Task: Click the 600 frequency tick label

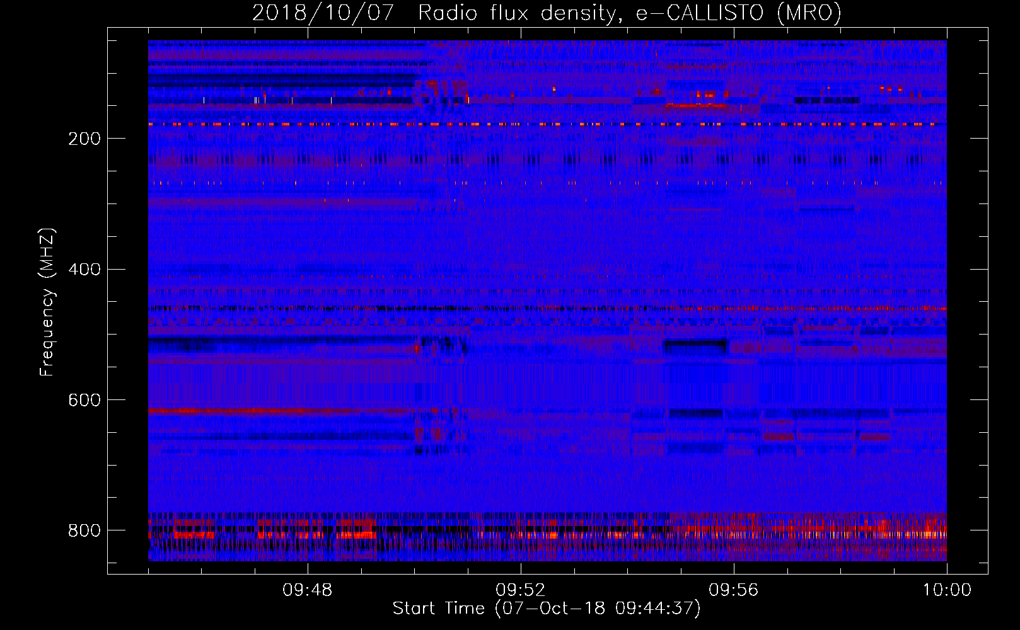Action: [x=84, y=401]
